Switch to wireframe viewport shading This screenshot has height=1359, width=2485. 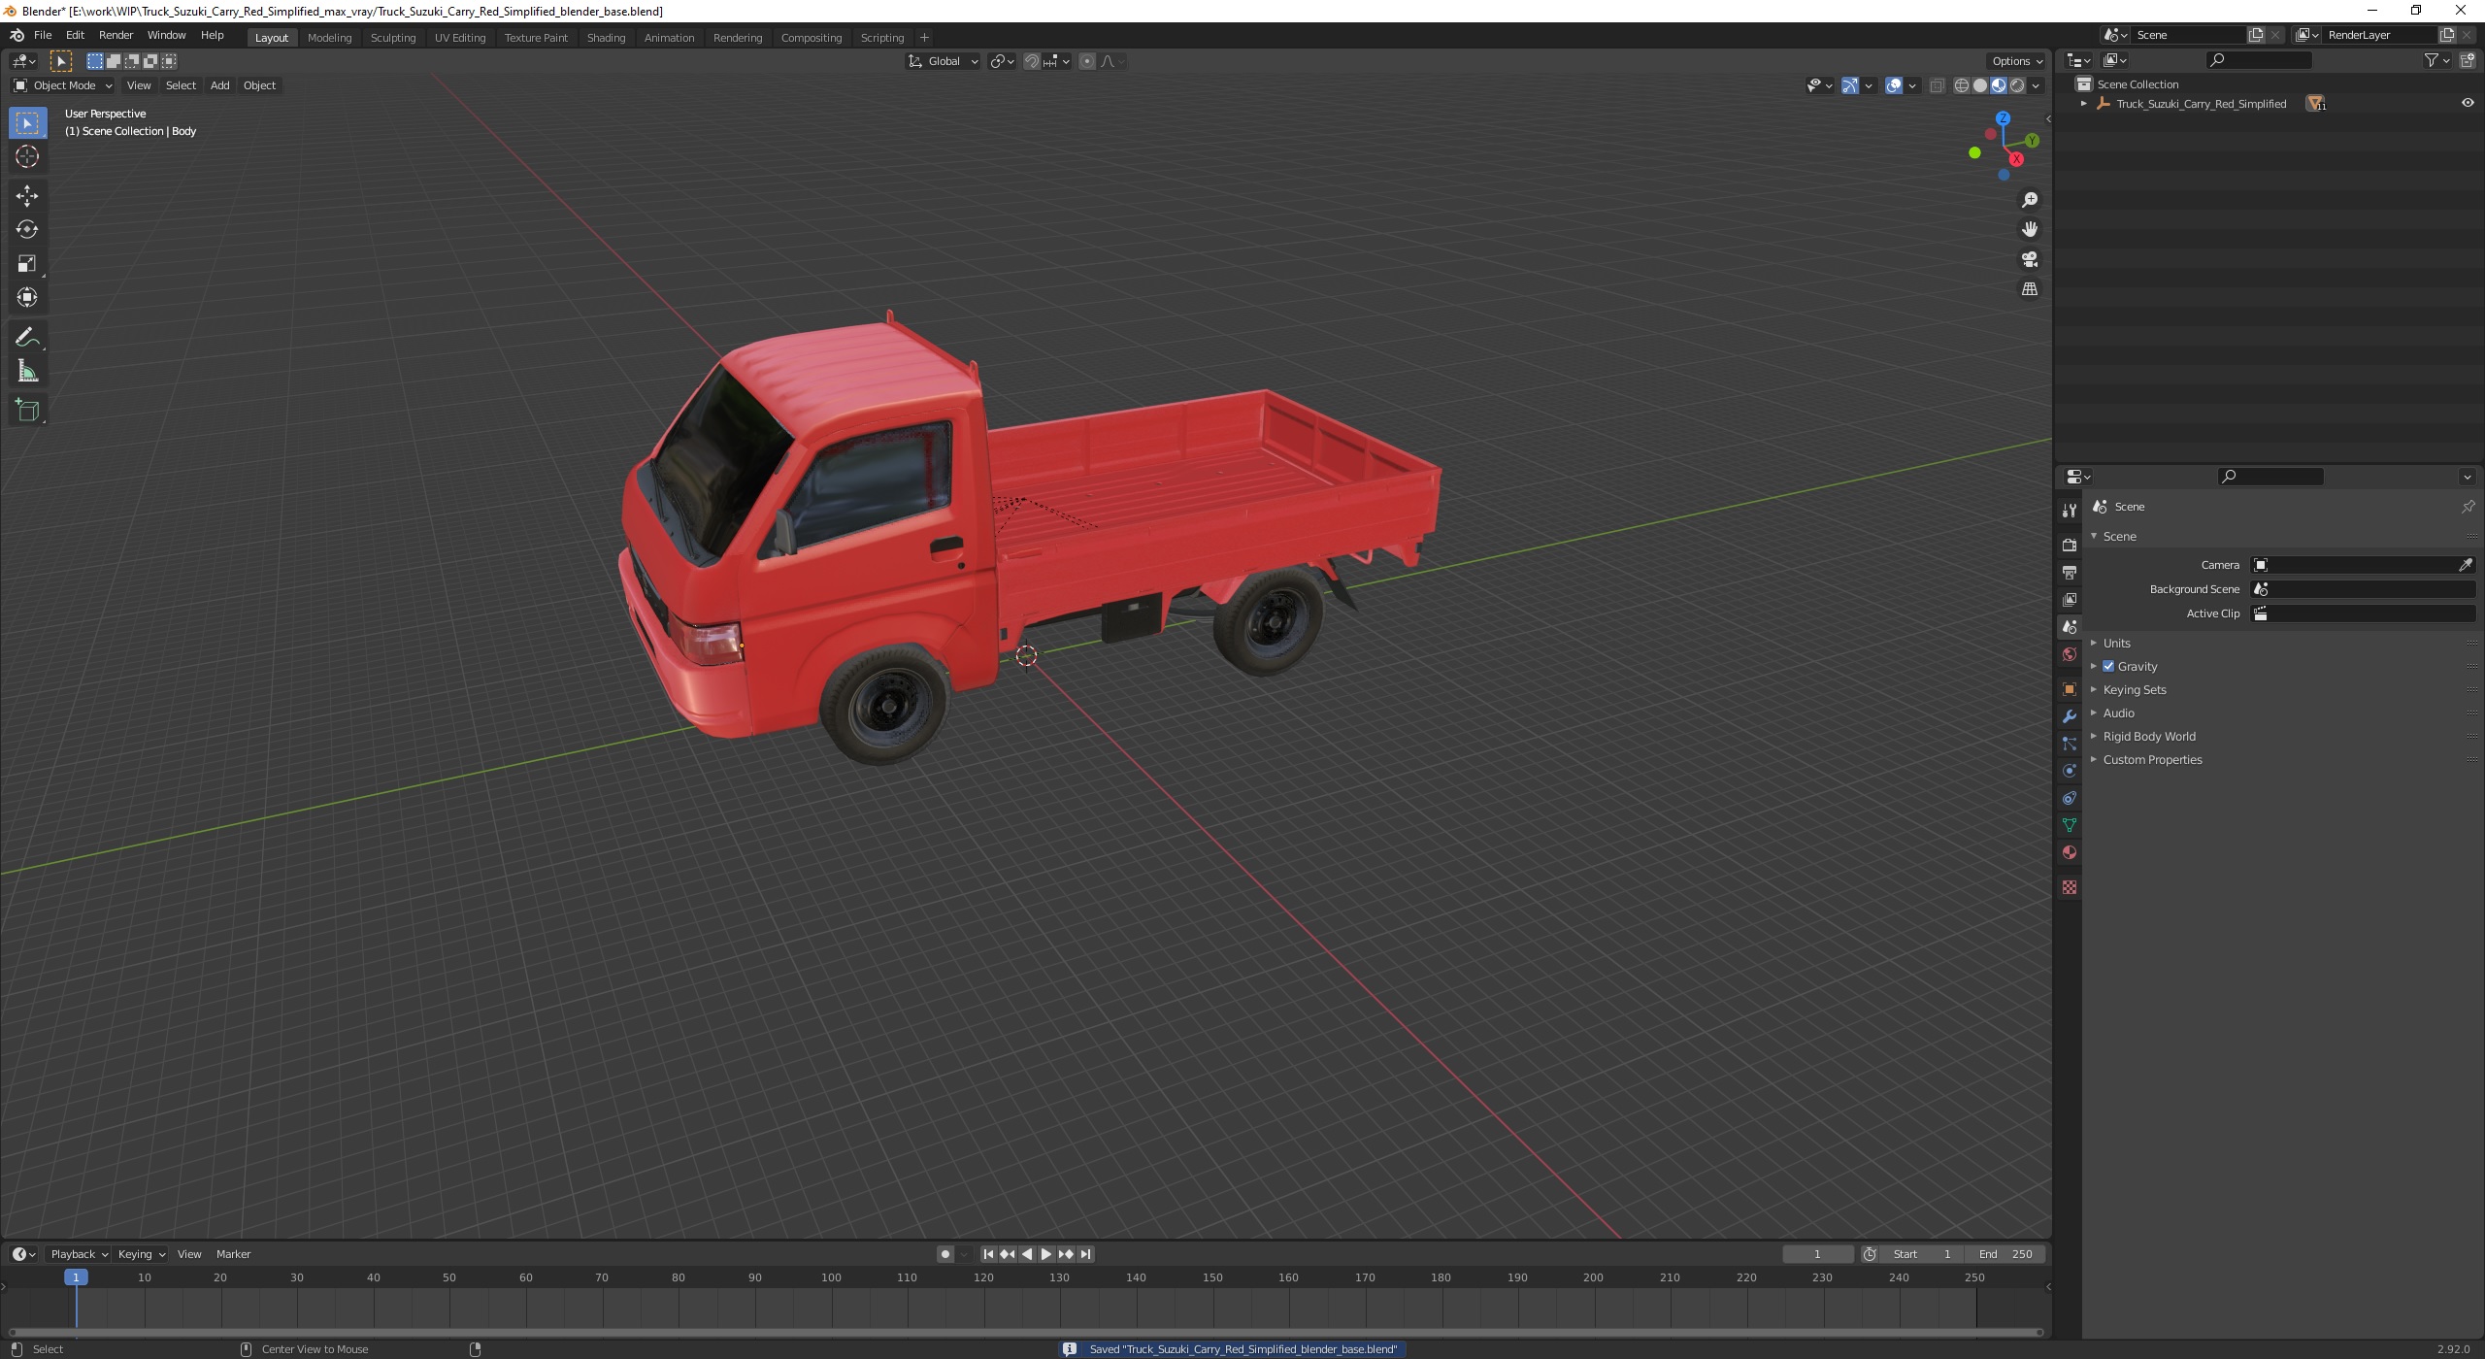1961,85
